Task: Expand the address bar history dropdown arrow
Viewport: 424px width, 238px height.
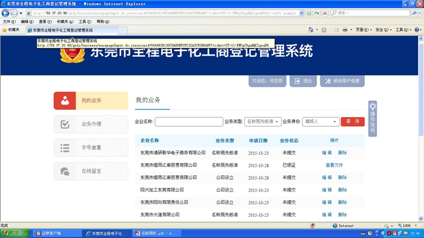Action: [302, 13]
